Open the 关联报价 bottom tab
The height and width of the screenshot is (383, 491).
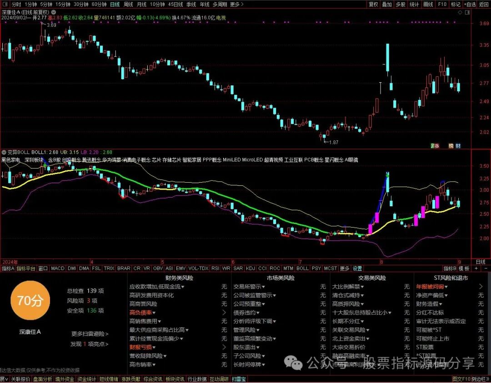[x=20, y=379]
